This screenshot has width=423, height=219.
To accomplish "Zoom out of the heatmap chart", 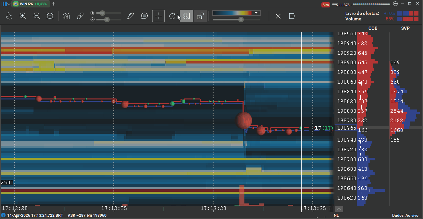I will pyautogui.click(x=37, y=16).
